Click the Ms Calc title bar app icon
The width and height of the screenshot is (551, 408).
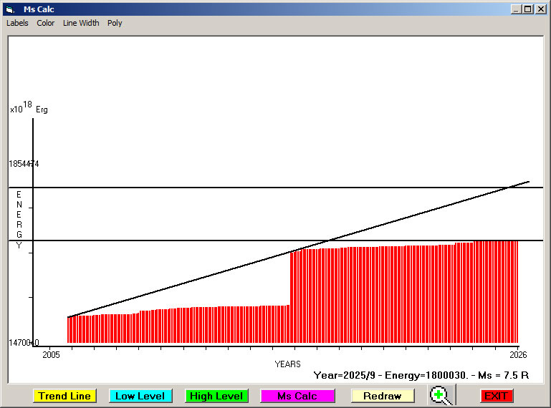(9, 9)
